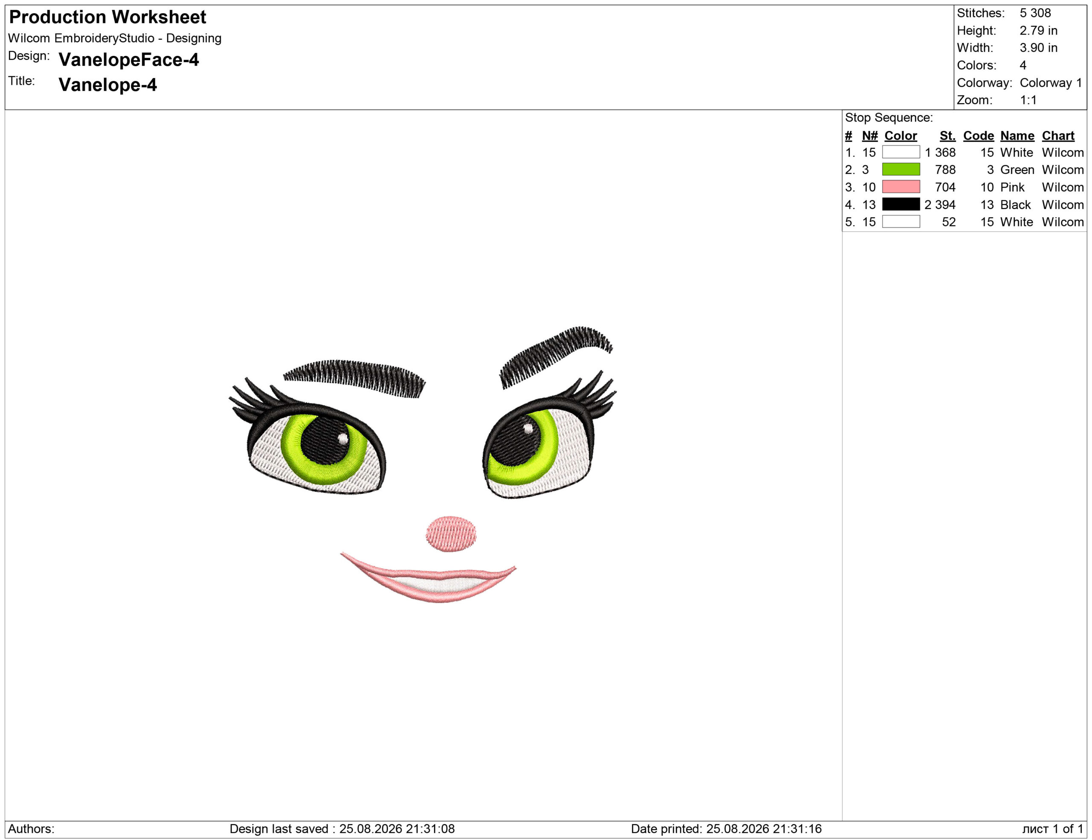The image size is (1092, 840).
Task: Click the "Design:" label
Action: pos(29,56)
